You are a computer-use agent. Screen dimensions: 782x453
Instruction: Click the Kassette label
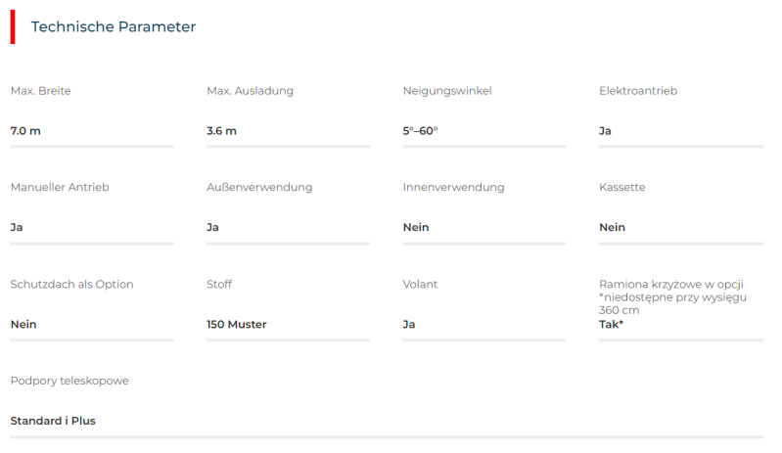point(621,187)
